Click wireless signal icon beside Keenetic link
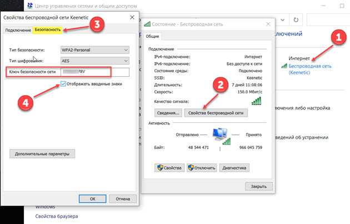Screen dimensions: 350x224 point(284,66)
